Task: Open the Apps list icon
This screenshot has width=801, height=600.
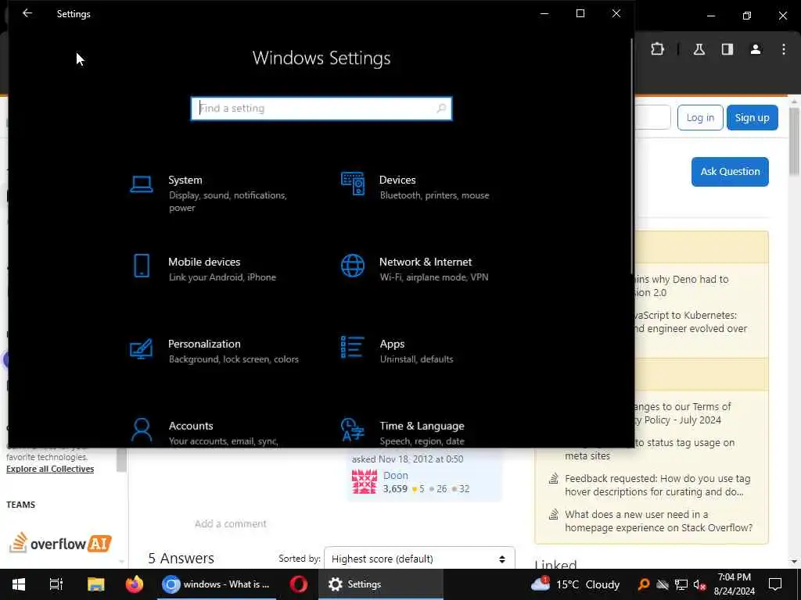Action: click(x=353, y=348)
